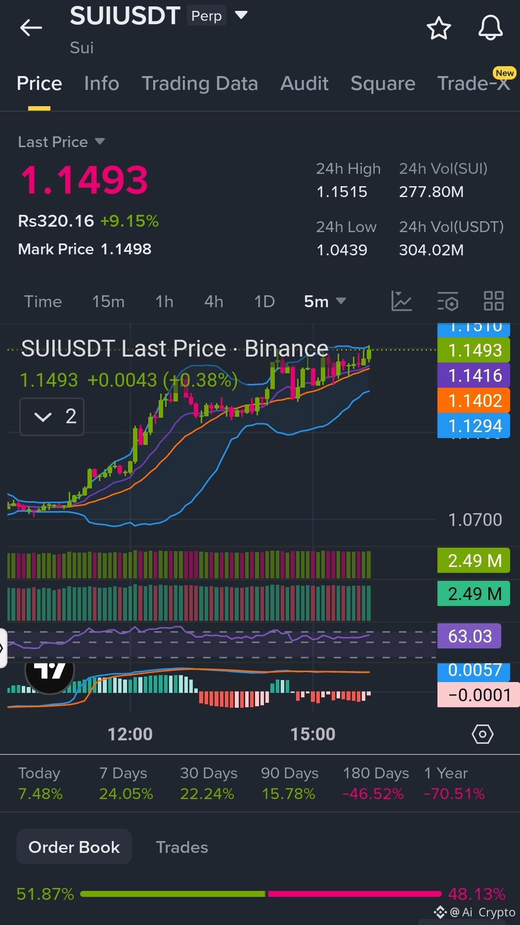520x925 pixels.
Task: Click the green 2.49 M volume label
Action: (474, 561)
